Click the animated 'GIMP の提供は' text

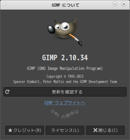(x=65, y=114)
